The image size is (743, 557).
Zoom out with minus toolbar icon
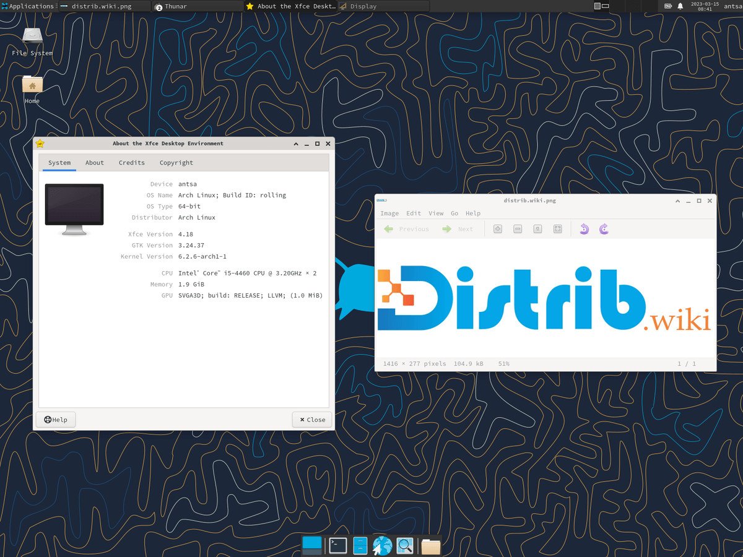point(518,229)
